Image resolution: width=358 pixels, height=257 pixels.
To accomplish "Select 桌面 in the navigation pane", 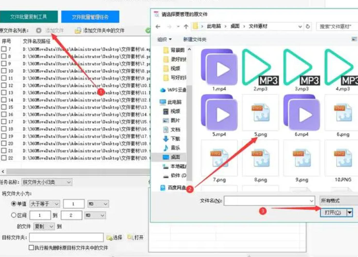I will (x=172, y=157).
